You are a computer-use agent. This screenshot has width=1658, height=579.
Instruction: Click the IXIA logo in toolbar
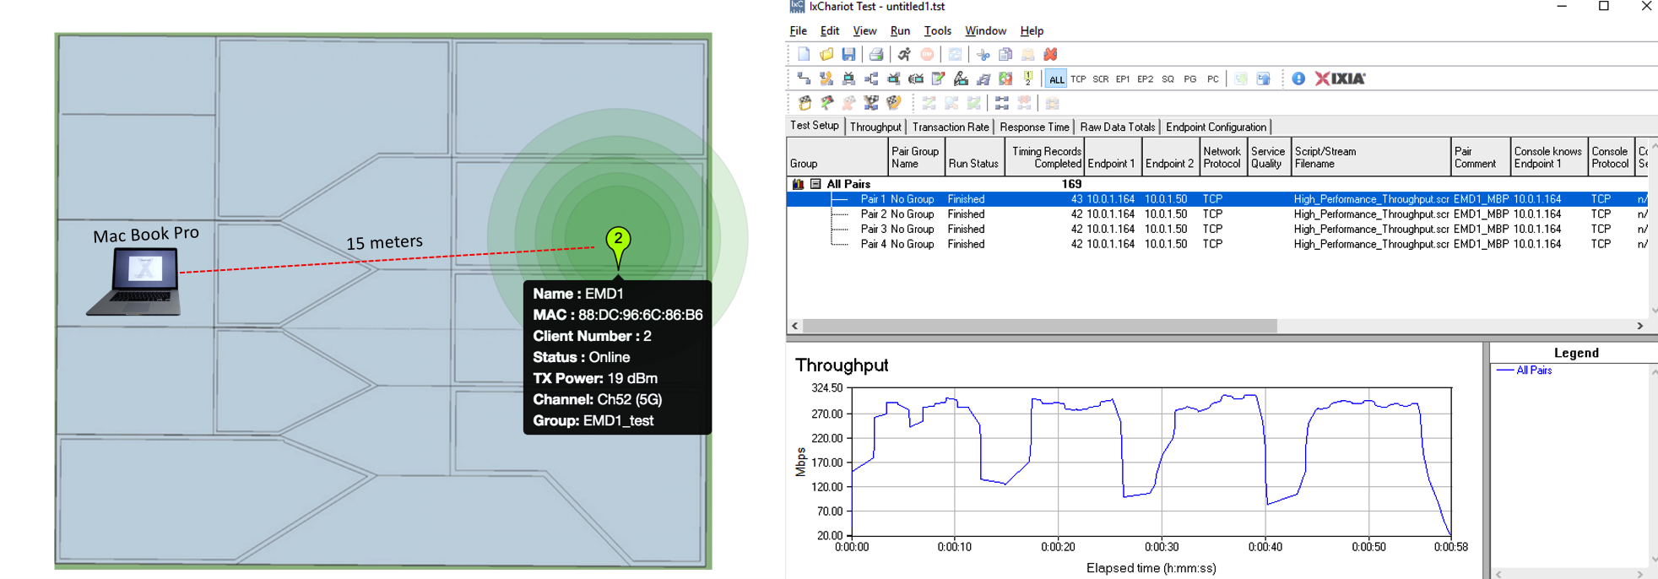click(x=1340, y=78)
